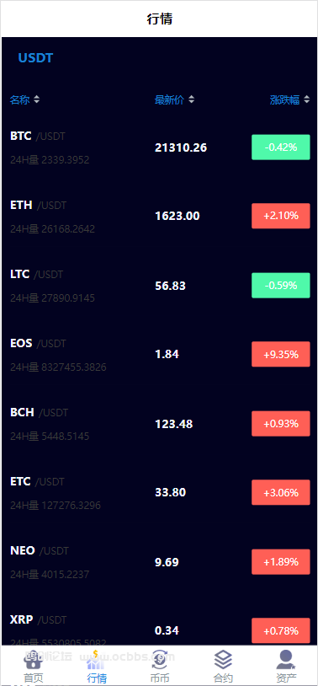This screenshot has height=686, width=318.
Task: Open the 币币 exchange icon
Action: coord(160,660)
